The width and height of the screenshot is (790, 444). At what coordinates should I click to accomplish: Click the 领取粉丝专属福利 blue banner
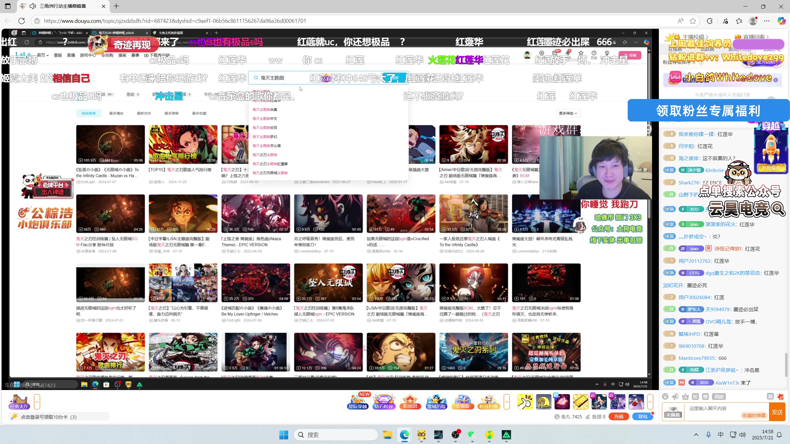click(709, 111)
